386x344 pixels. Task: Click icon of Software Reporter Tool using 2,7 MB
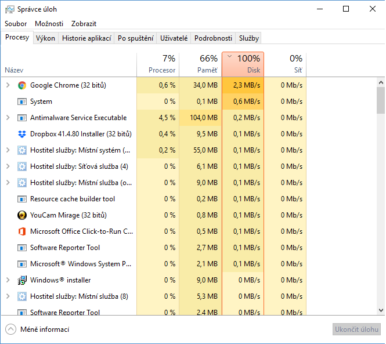pyautogui.click(x=22, y=248)
